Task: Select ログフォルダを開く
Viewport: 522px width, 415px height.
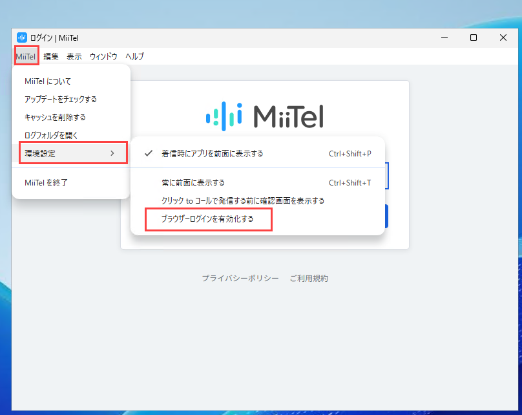Action: coord(71,135)
